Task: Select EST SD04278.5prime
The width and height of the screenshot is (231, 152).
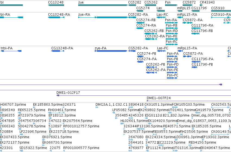Action: click(32, 126)
